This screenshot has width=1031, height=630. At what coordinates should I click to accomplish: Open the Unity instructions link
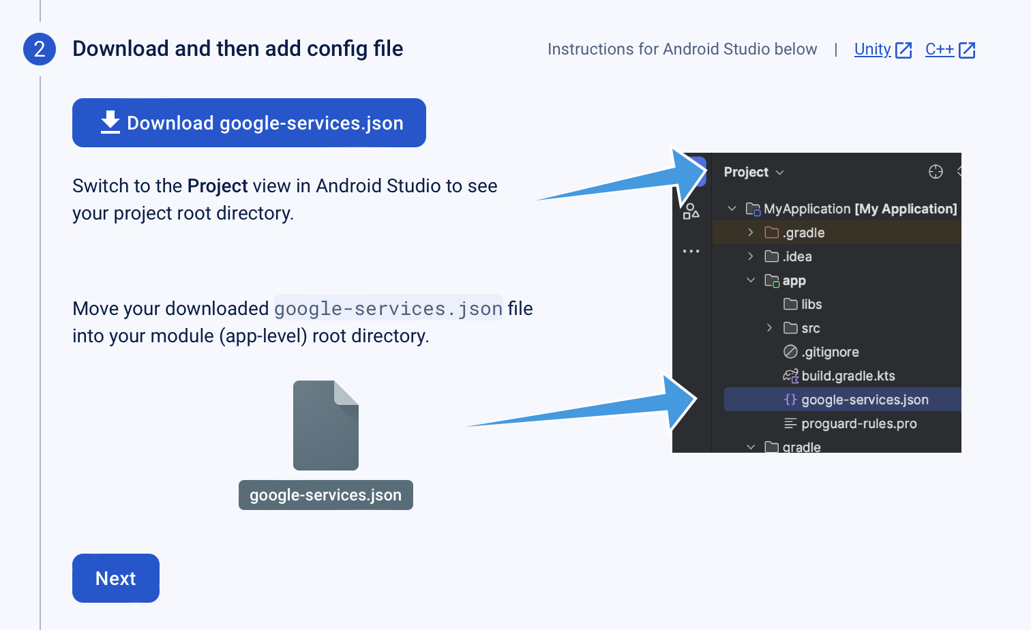pos(873,49)
